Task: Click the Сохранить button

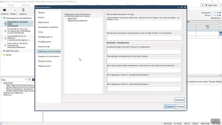Action: click(x=170, y=107)
